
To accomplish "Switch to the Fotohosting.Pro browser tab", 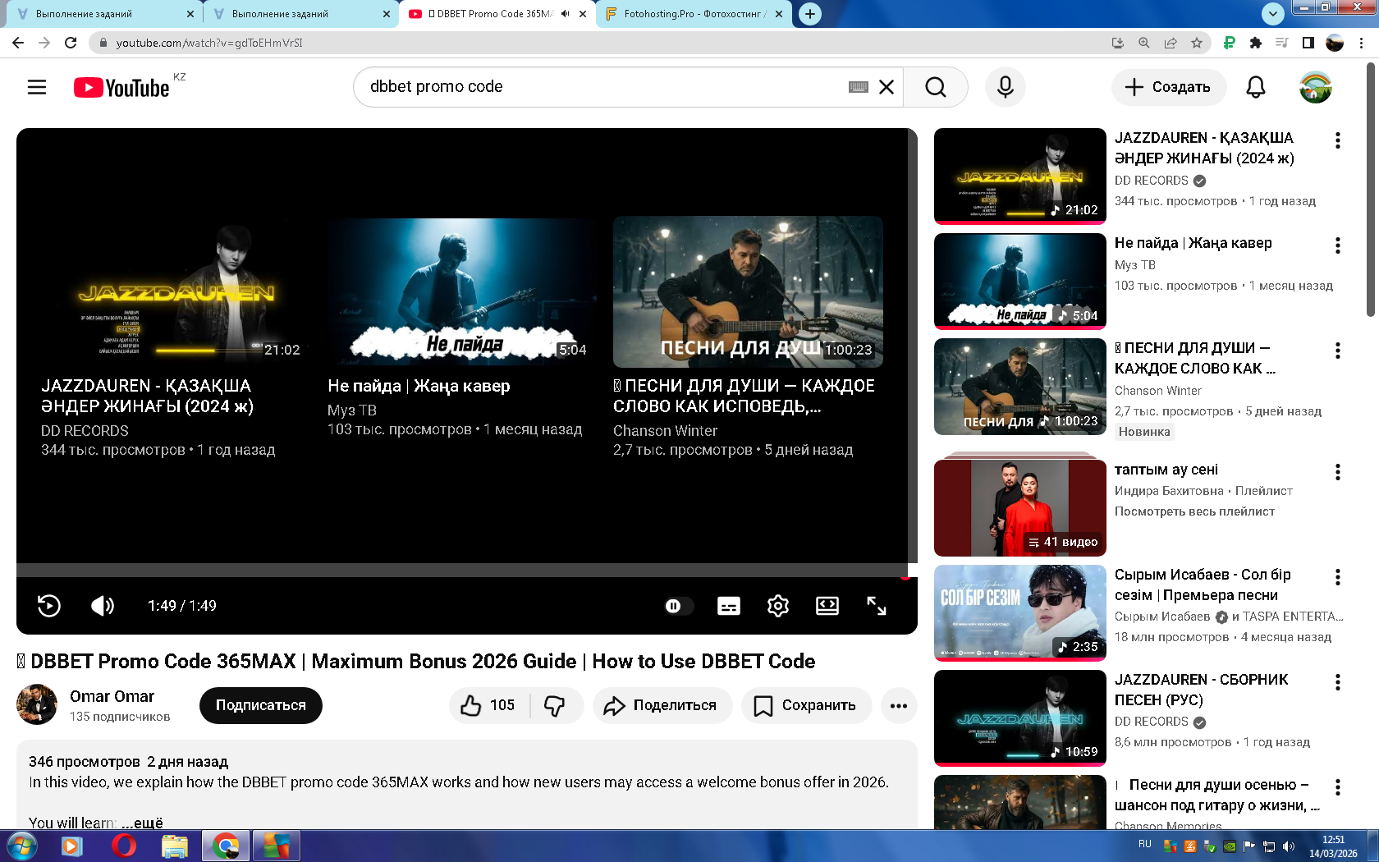I will point(694,14).
